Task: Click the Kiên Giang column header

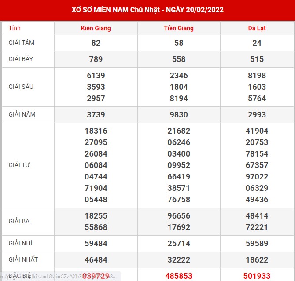Action: (x=96, y=28)
